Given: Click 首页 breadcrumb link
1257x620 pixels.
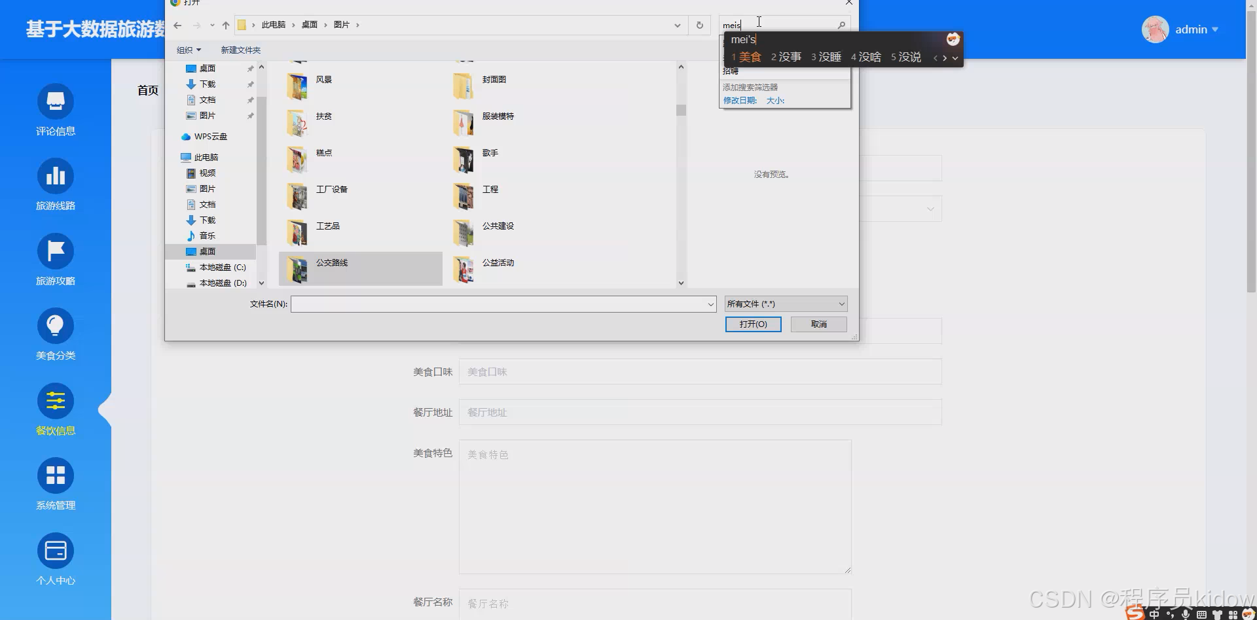Looking at the screenshot, I should click(148, 90).
